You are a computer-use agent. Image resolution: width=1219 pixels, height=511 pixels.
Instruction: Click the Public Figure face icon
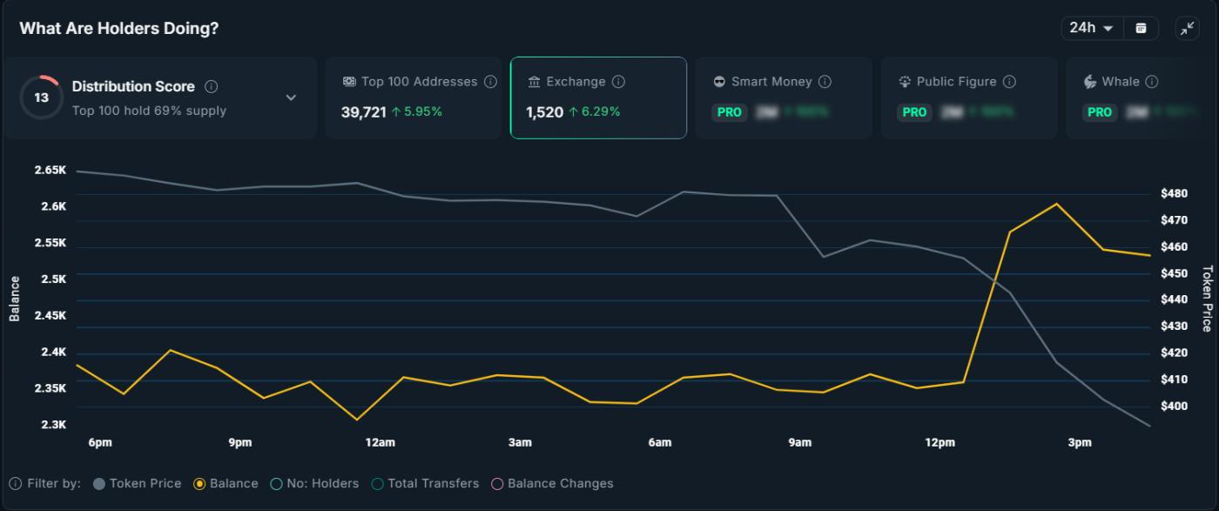pos(904,81)
